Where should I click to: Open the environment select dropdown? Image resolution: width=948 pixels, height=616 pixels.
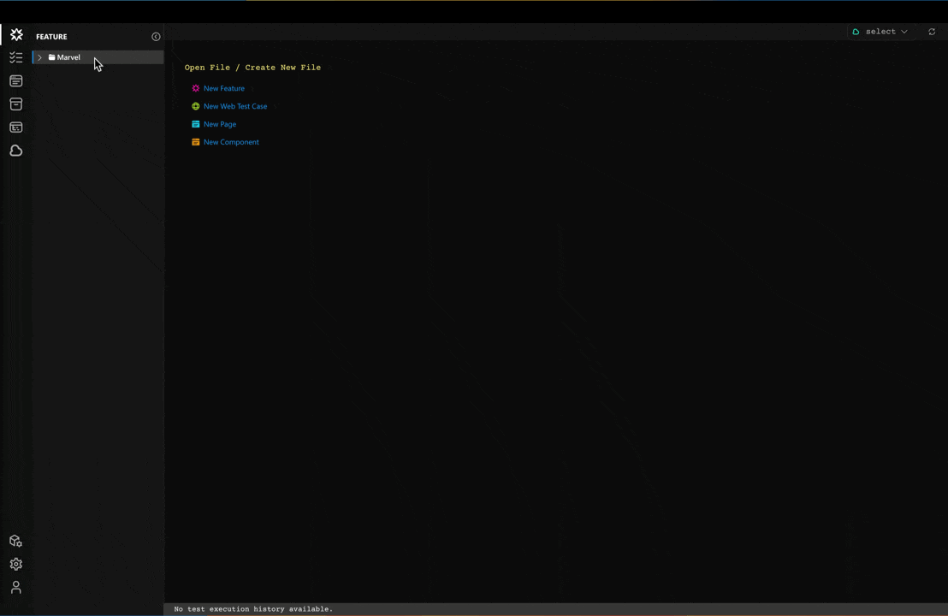[880, 32]
